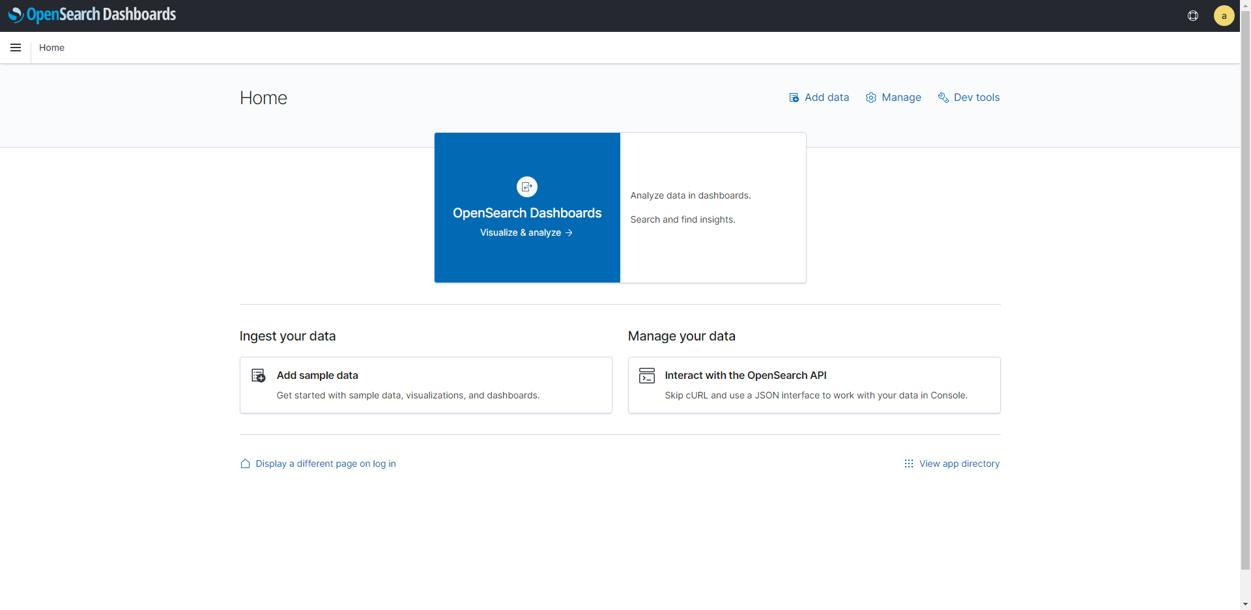Click the Add sample data icon
This screenshot has height=610, width=1251.
pyautogui.click(x=259, y=376)
